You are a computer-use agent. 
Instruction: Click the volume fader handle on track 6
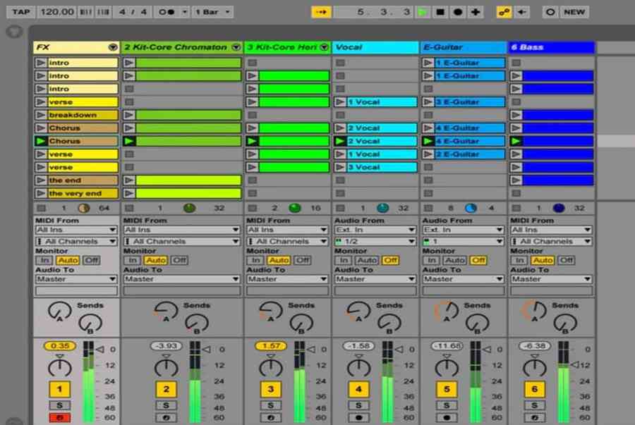574,364
